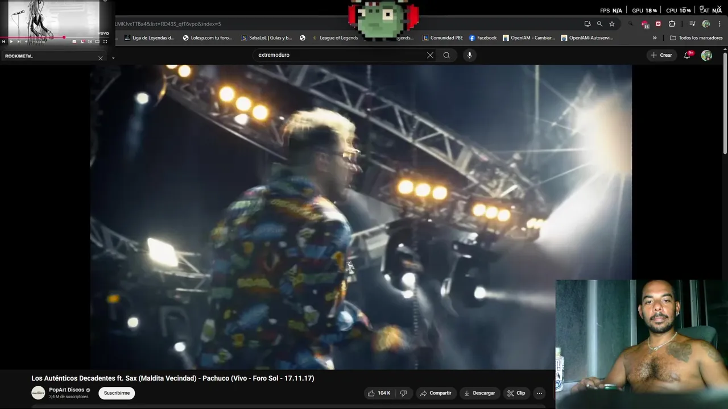
Task: Open Lolesp.com bookmark
Action: coord(208,38)
